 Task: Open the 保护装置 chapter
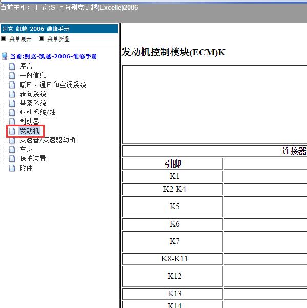click(33, 158)
